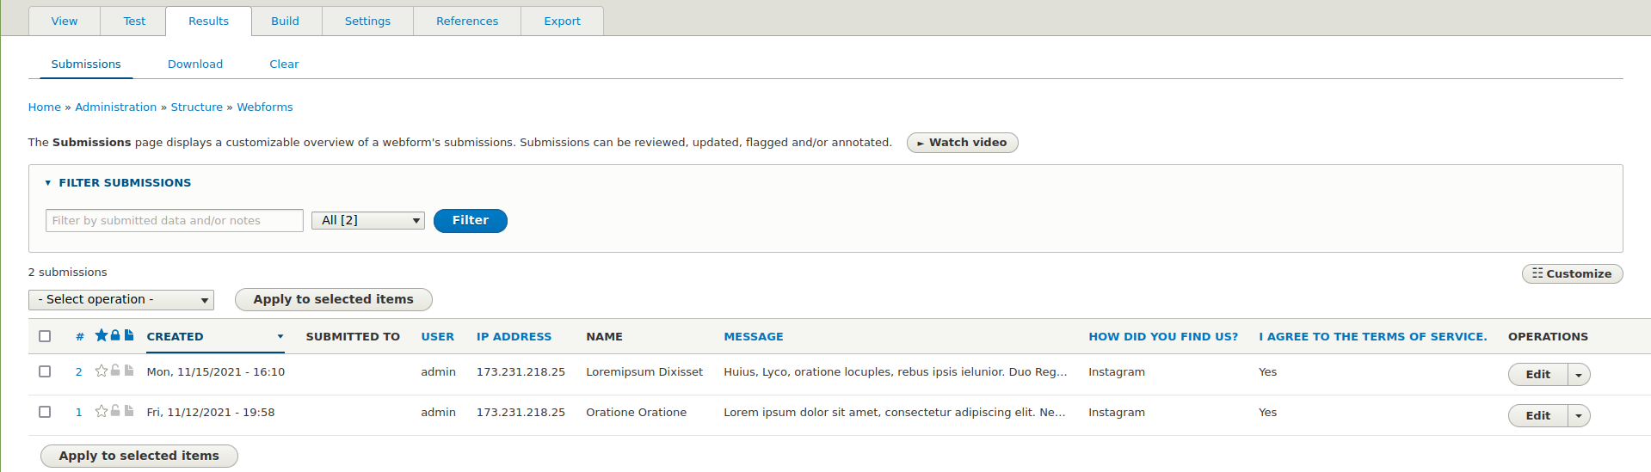Select the checkbox for submission 1
This screenshot has height=472, width=1651.
tap(45, 412)
